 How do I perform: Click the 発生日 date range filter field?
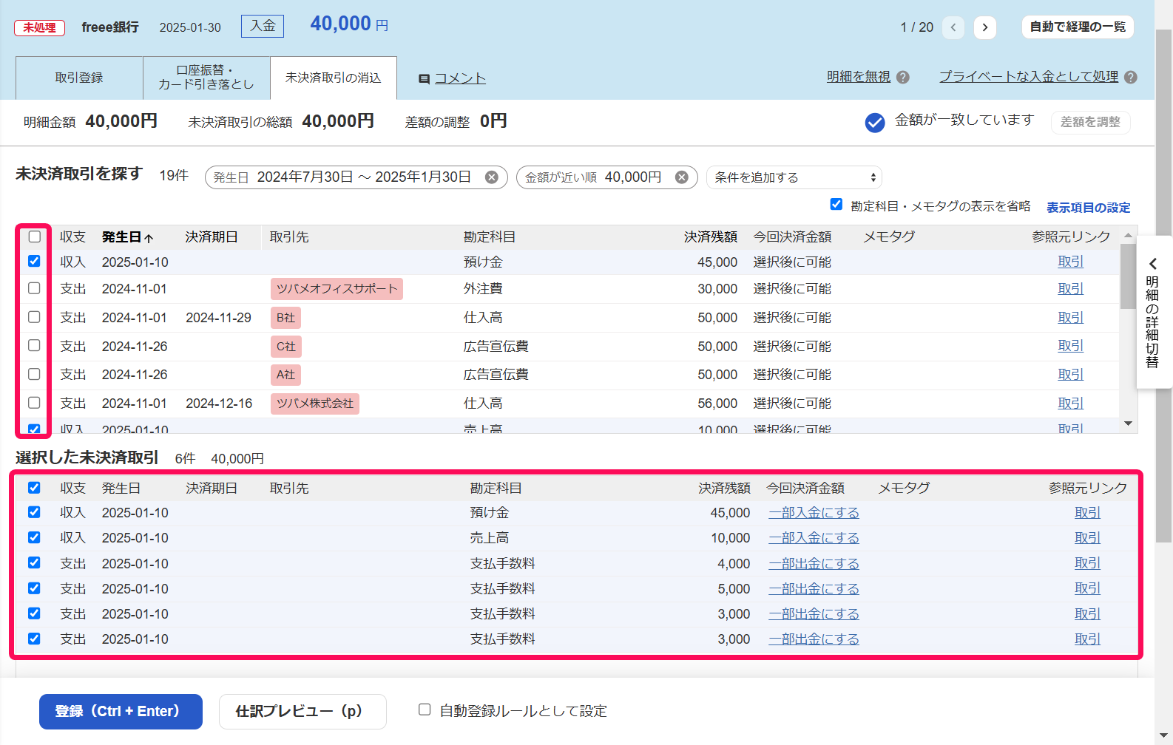point(356,177)
